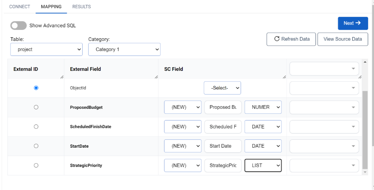Switch to the CONNECT tab

click(20, 7)
